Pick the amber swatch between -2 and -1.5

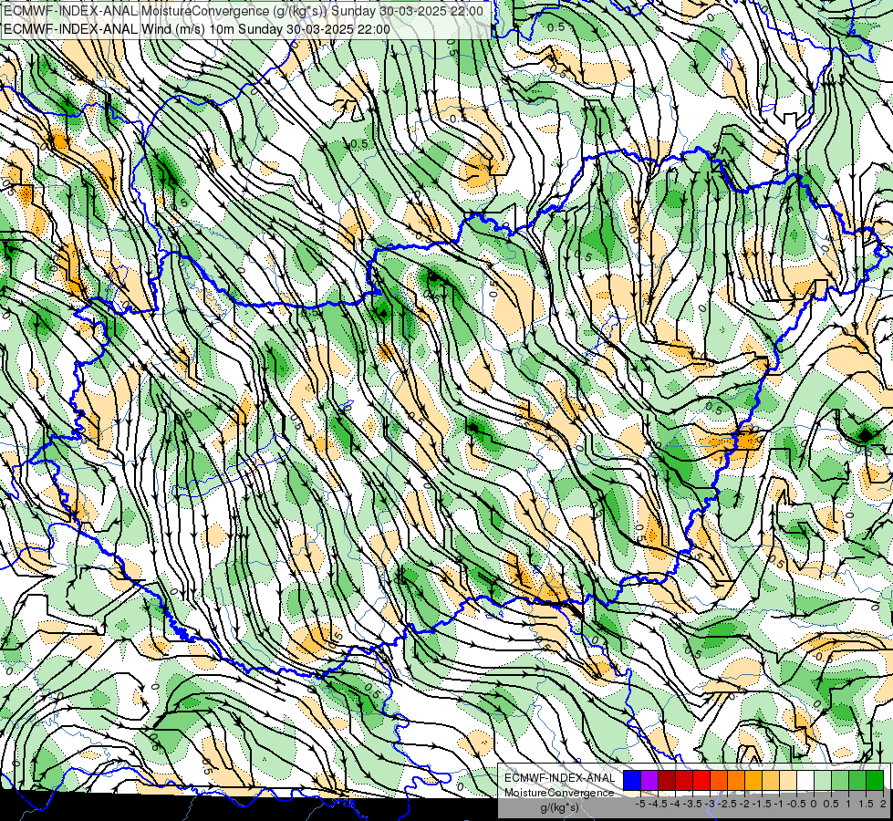[x=753, y=780]
